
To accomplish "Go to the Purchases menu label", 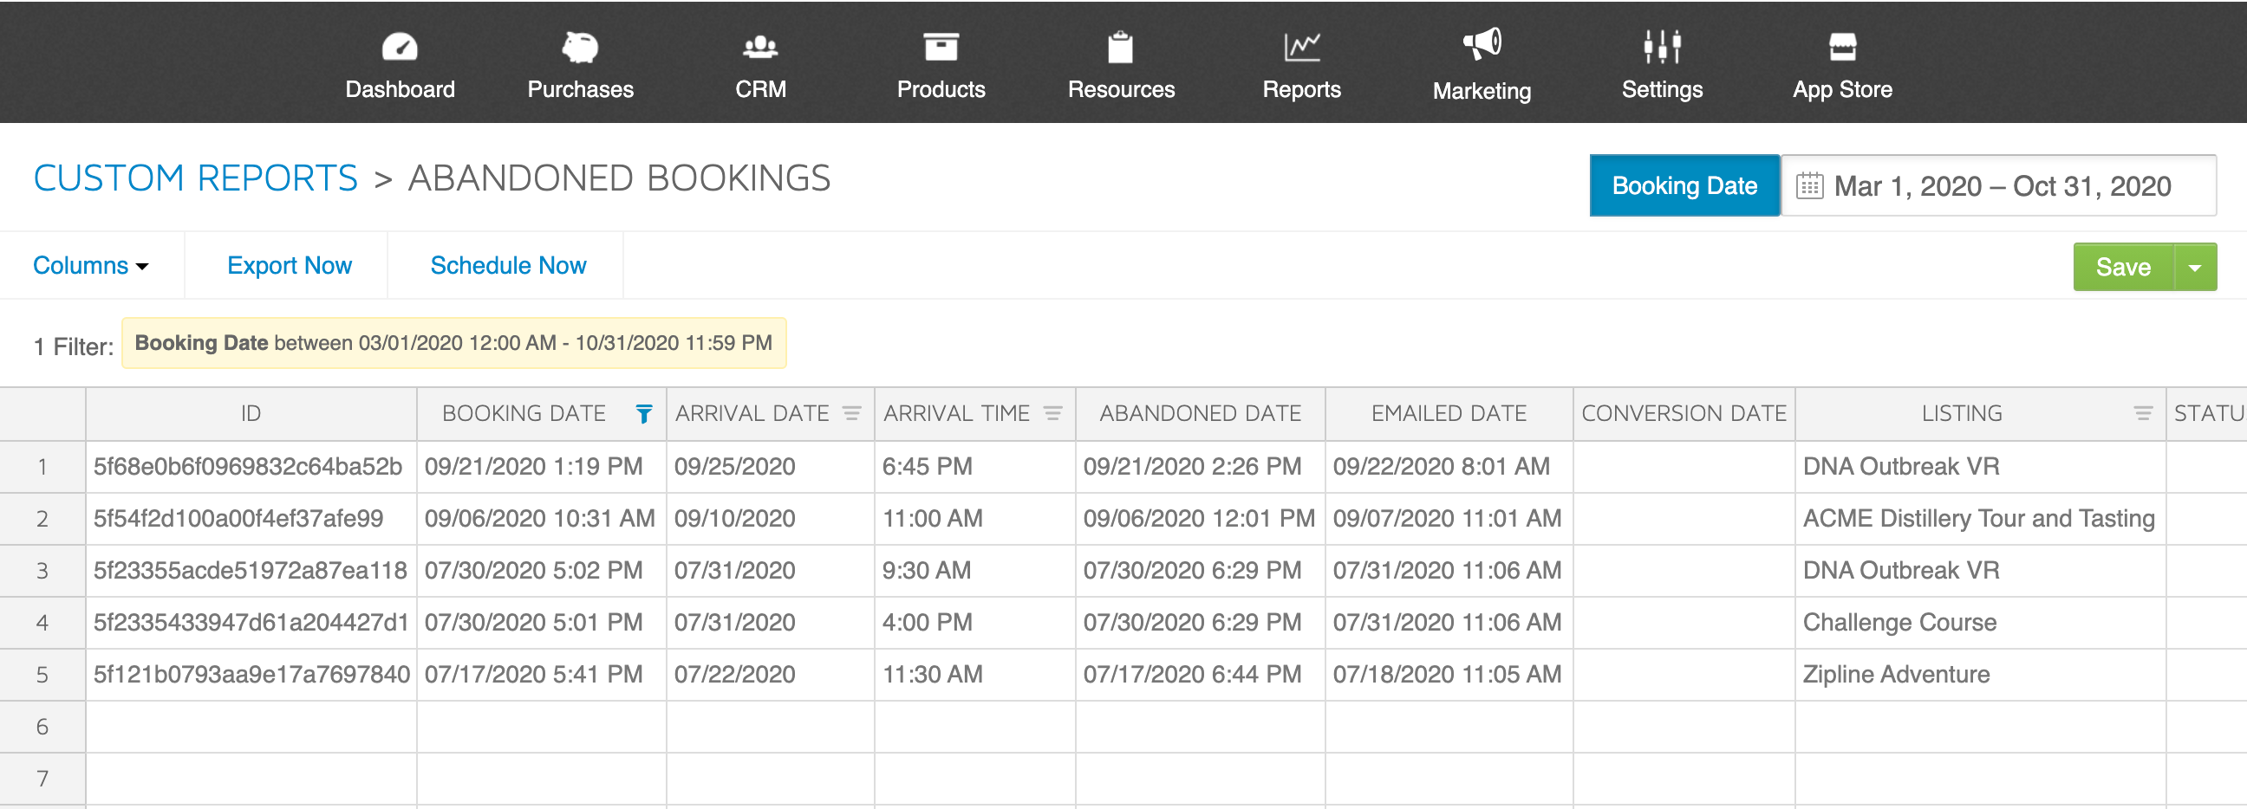I will tap(580, 89).
